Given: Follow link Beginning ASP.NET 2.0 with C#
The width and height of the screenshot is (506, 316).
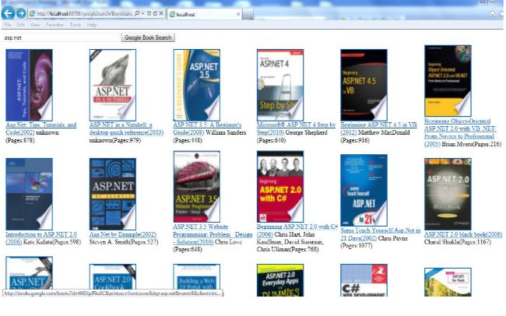Looking at the screenshot, I should [x=297, y=230].
